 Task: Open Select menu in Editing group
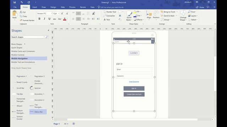tap(193, 20)
